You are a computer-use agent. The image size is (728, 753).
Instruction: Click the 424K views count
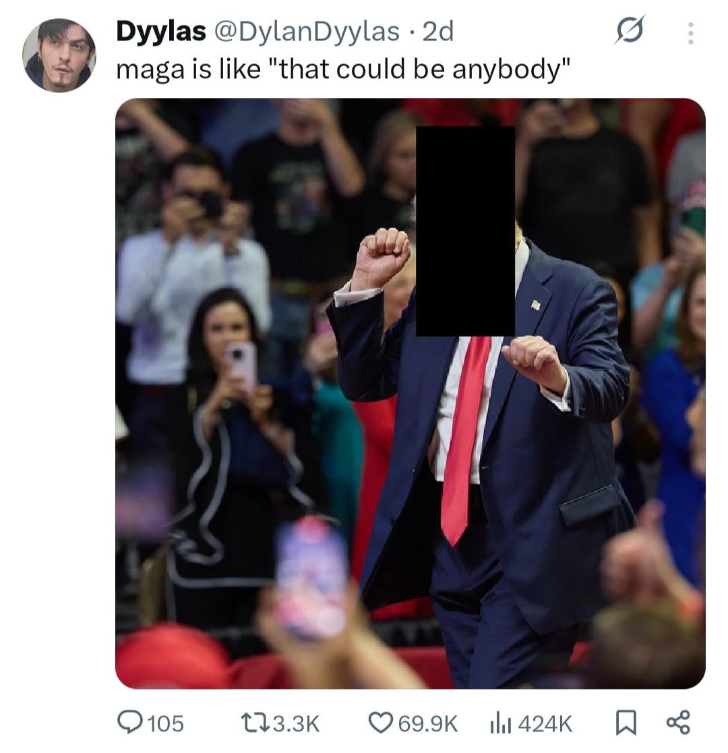point(545,724)
